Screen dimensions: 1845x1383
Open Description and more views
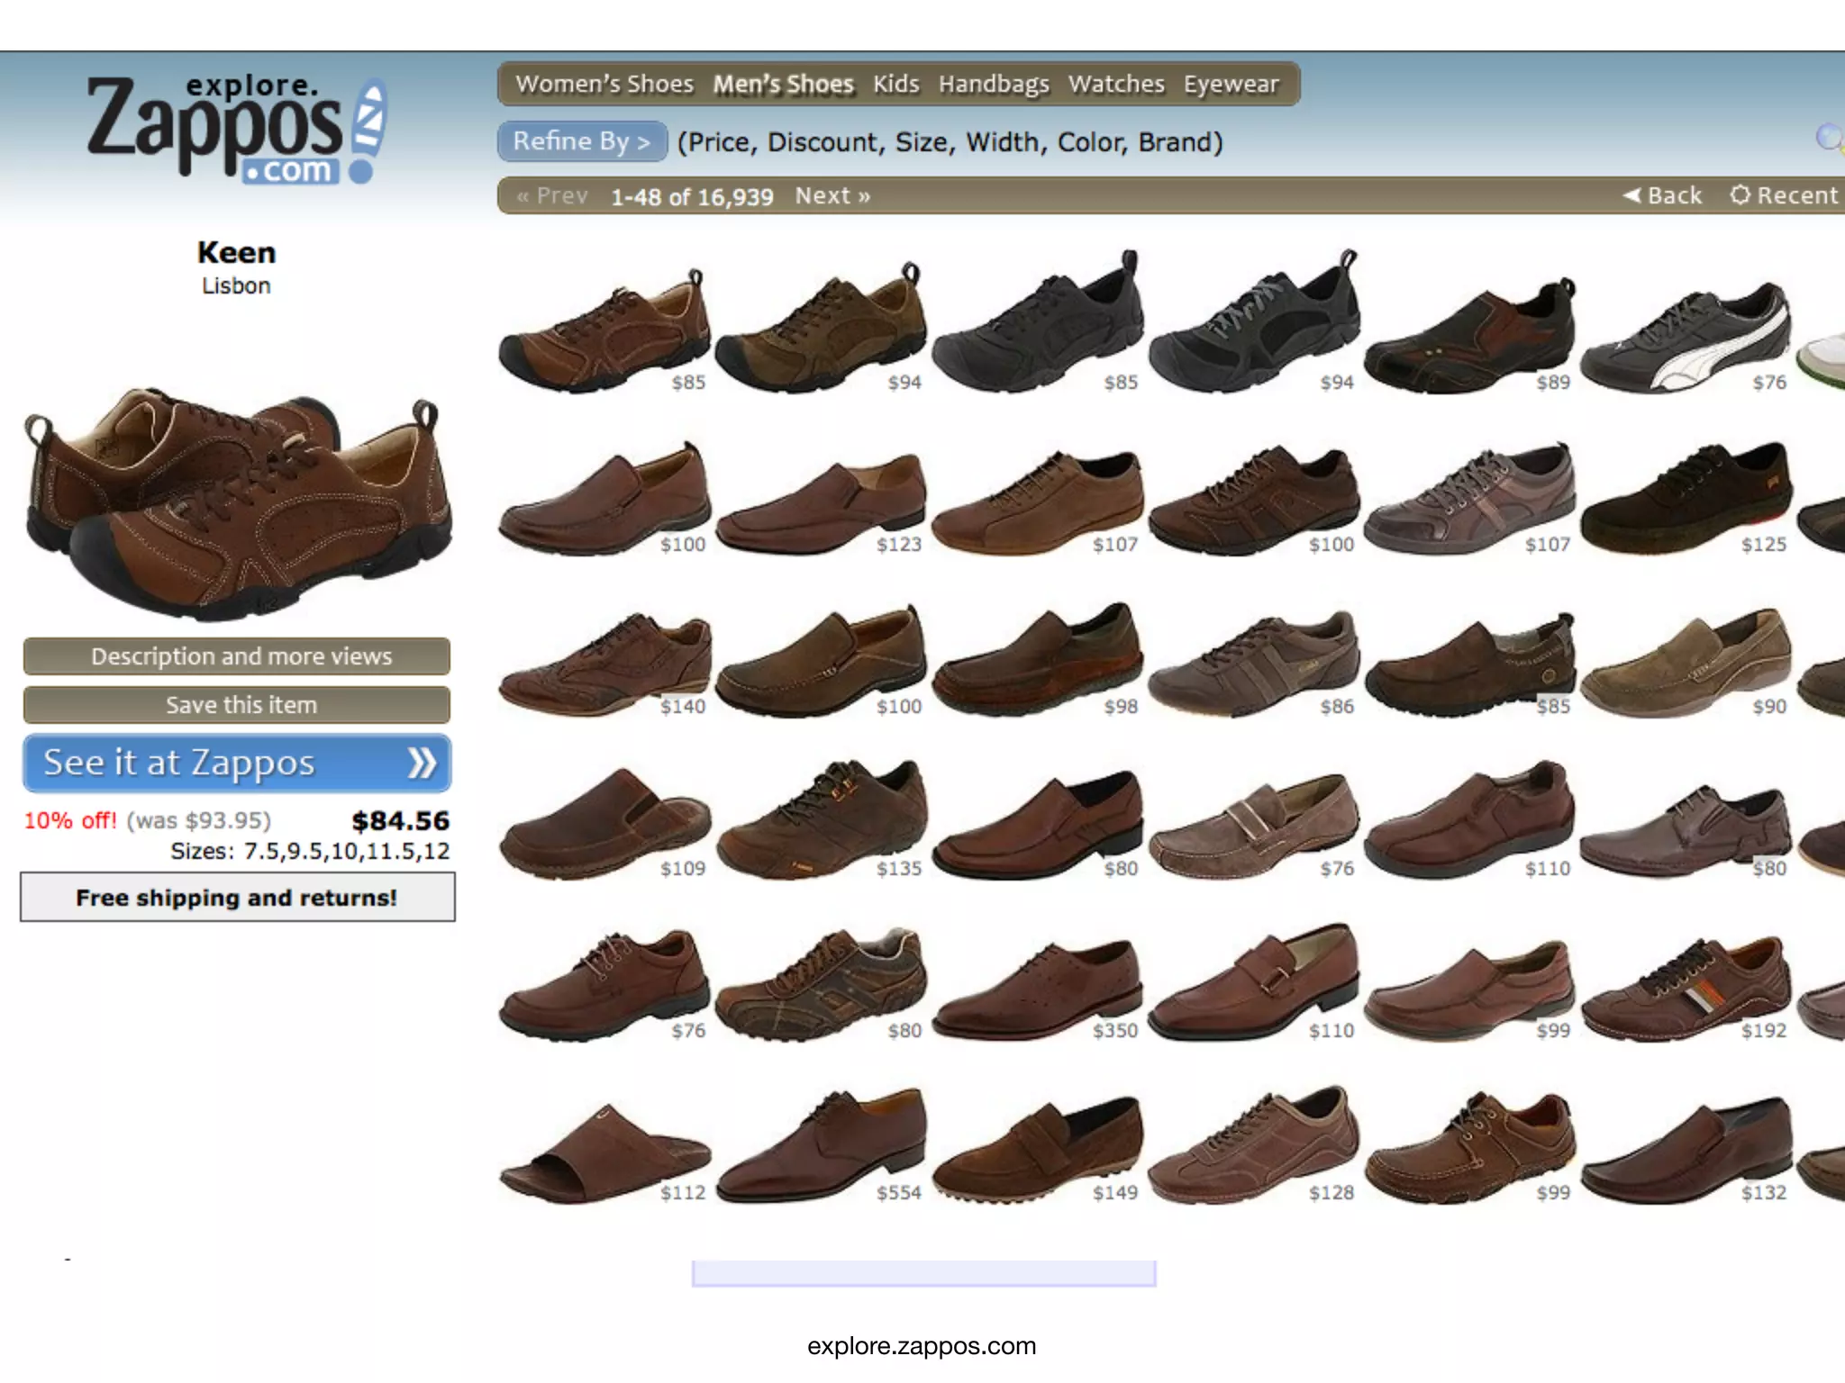237,656
